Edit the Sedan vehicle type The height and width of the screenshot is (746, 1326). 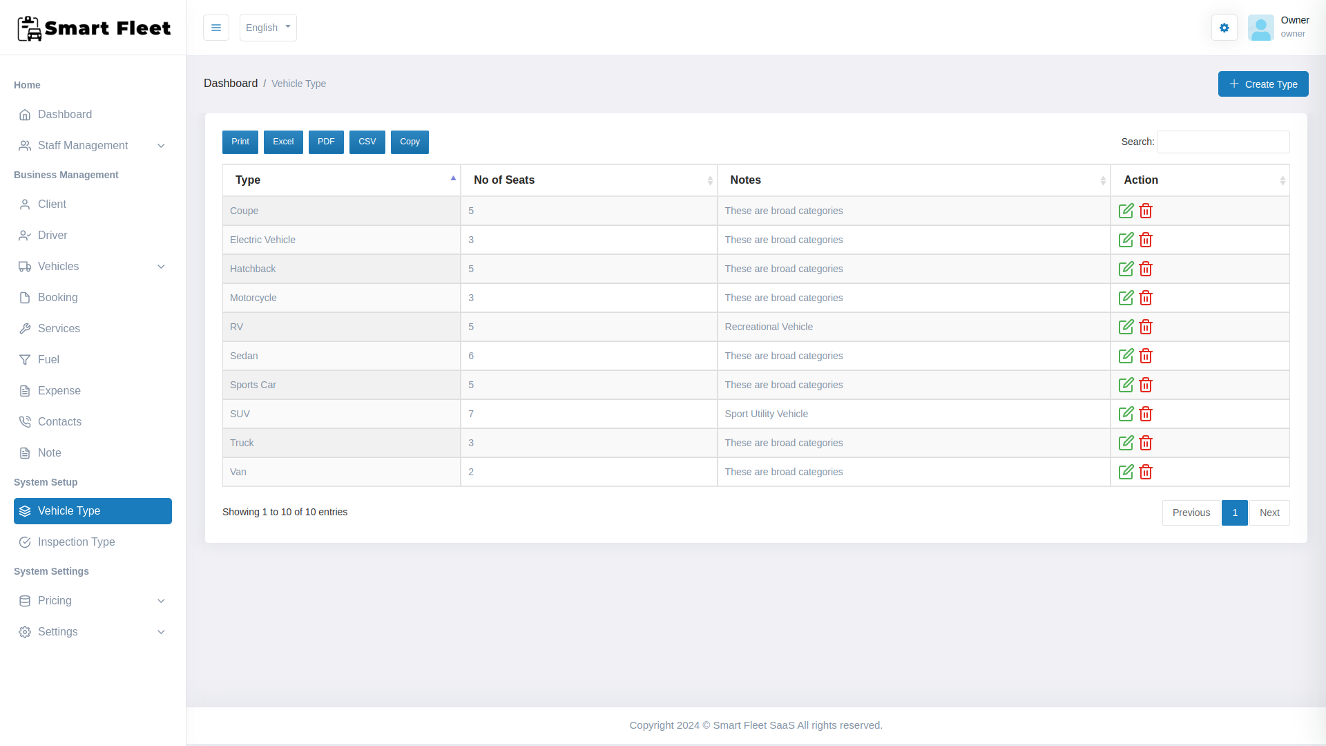pos(1126,356)
